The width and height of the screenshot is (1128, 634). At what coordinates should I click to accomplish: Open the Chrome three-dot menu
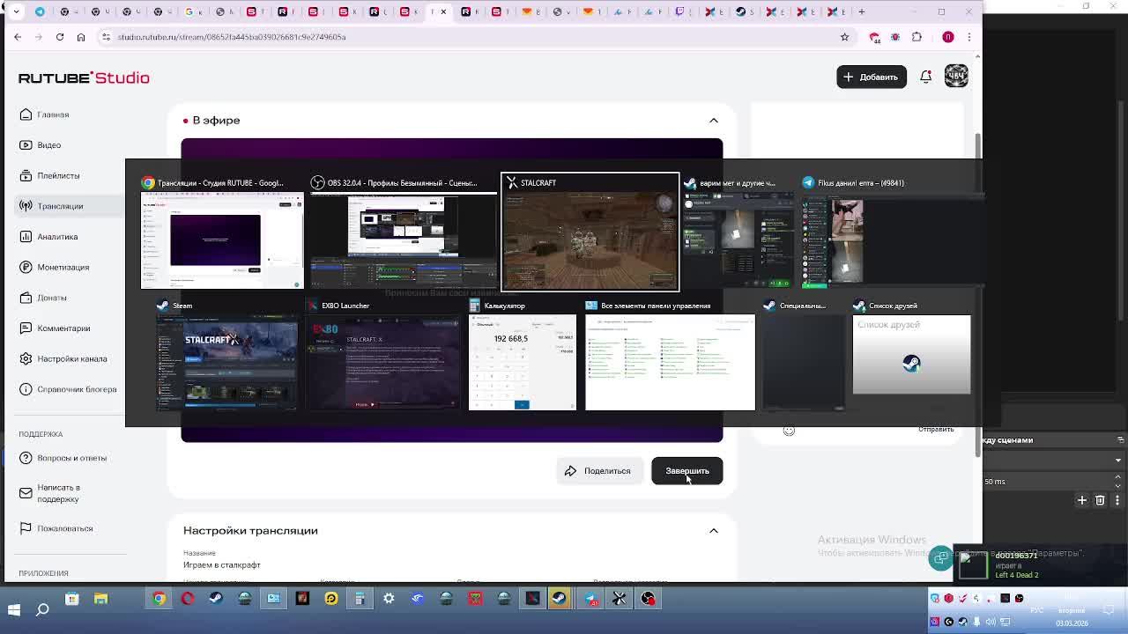click(969, 37)
